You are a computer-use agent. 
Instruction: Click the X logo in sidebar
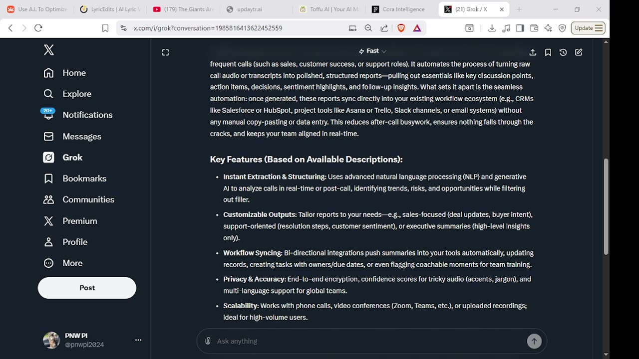(x=48, y=50)
